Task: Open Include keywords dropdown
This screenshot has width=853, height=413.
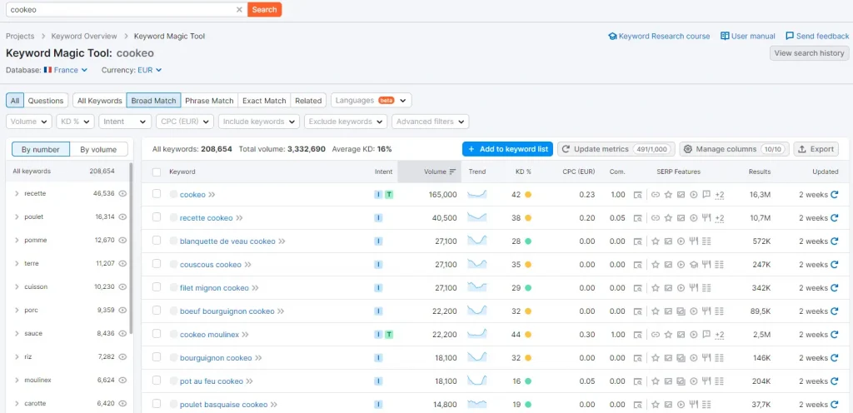Action: 259,122
